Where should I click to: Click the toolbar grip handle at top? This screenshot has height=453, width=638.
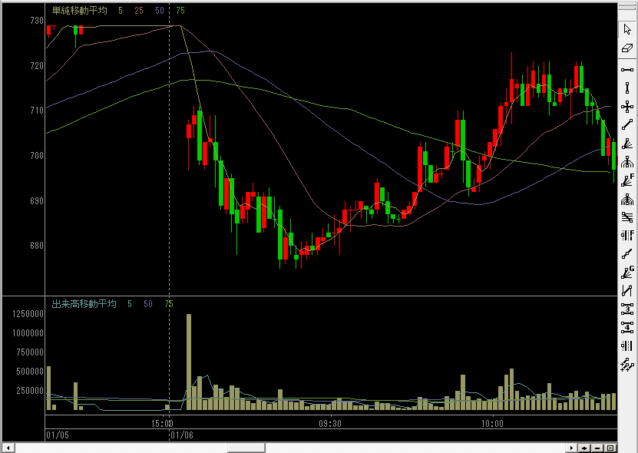click(627, 8)
